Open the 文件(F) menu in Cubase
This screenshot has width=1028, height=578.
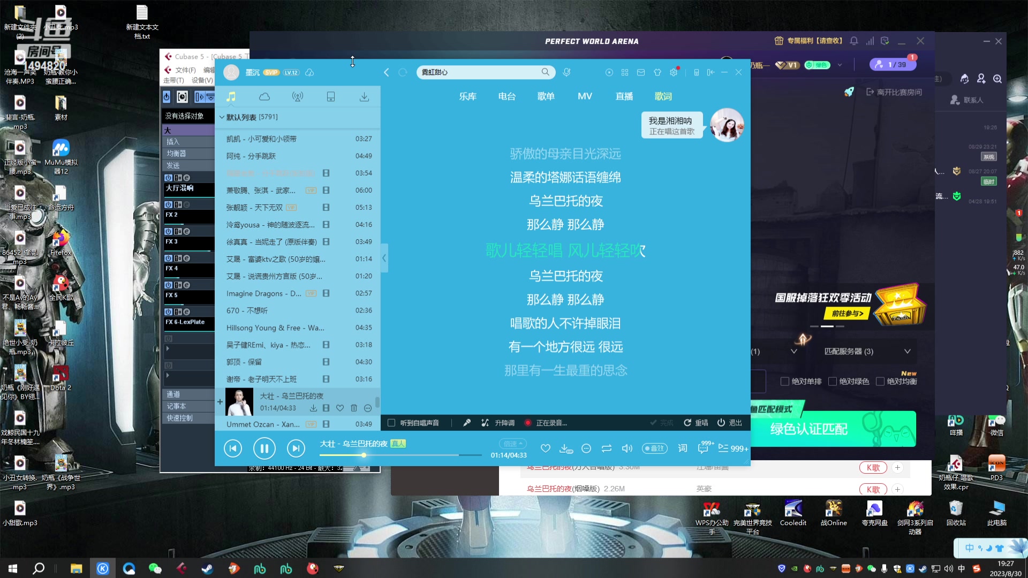click(x=185, y=70)
